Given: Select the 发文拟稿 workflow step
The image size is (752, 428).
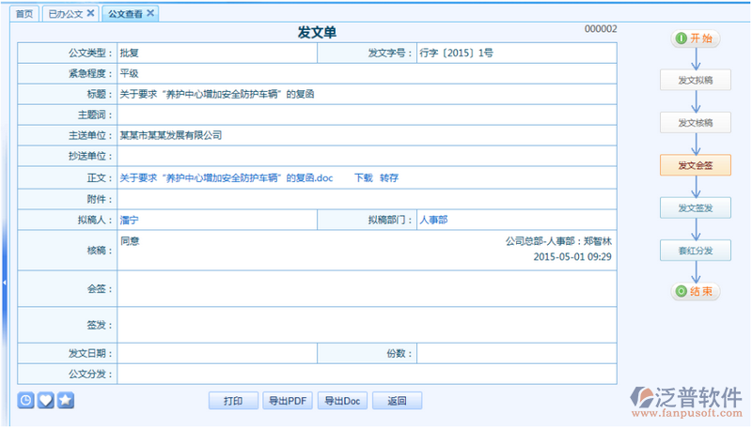Looking at the screenshot, I should click(x=695, y=81).
